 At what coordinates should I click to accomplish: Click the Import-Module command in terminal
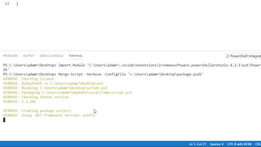pyautogui.click(x=72, y=65)
